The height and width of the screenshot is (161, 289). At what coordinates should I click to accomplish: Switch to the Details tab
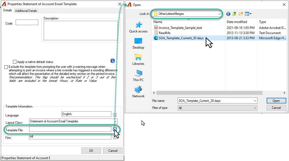8,10
